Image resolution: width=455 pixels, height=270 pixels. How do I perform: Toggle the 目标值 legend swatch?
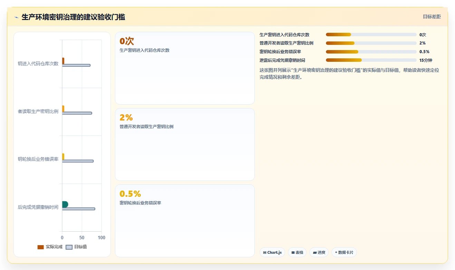69,247
